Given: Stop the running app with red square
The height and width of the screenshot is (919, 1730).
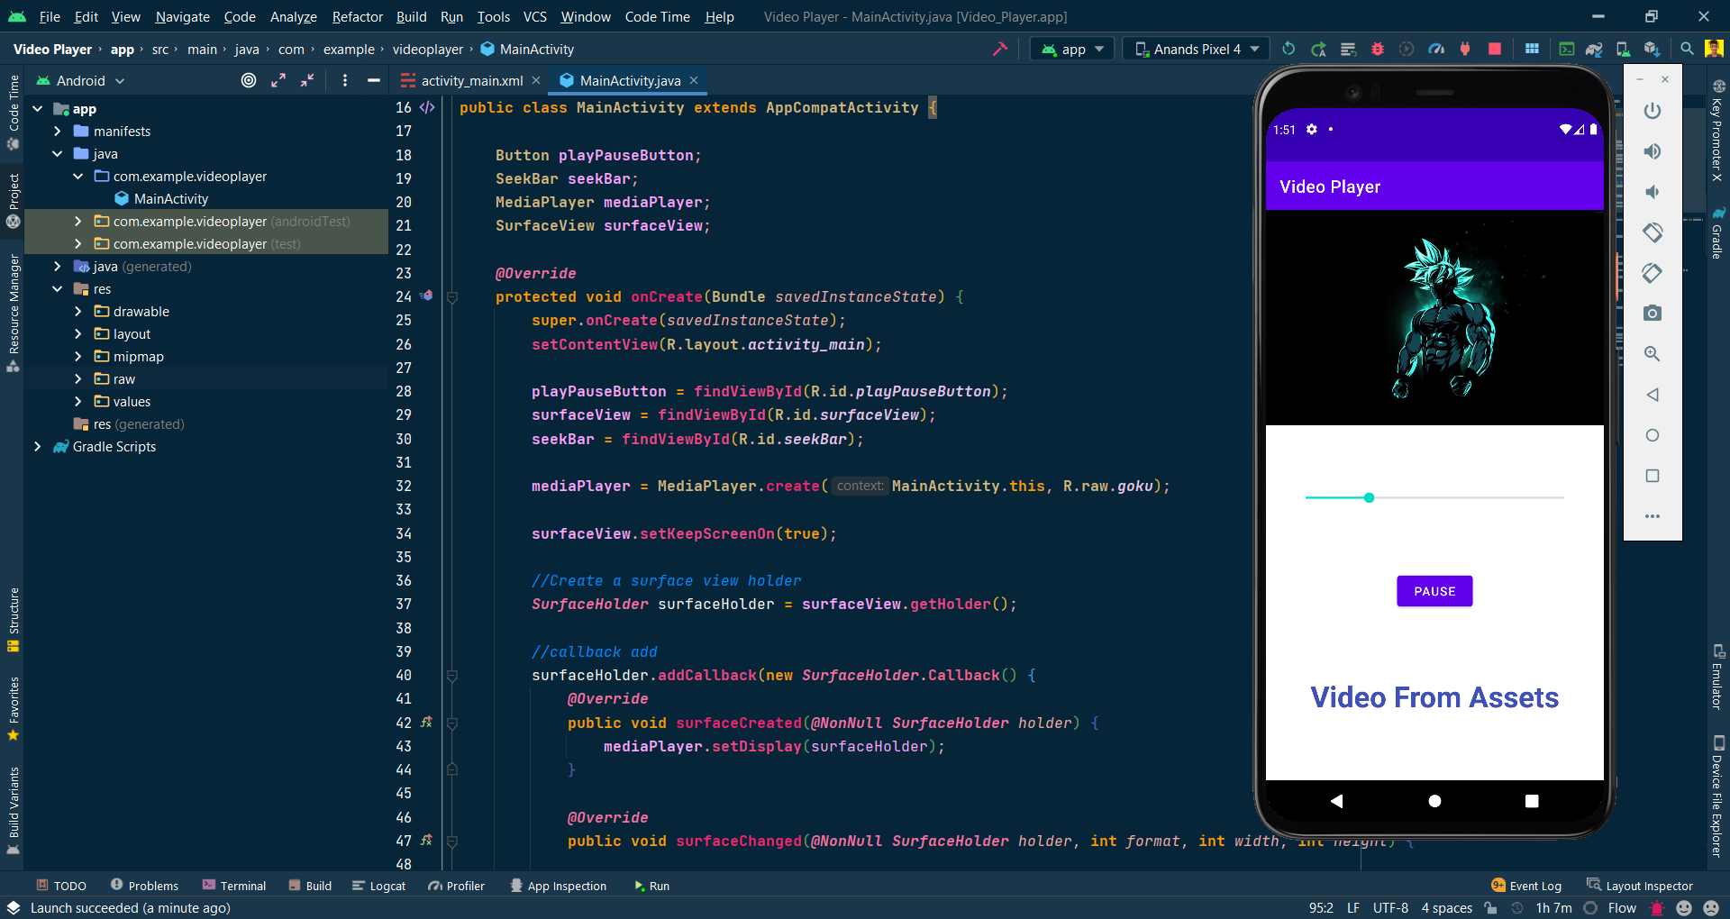Looking at the screenshot, I should [1494, 49].
